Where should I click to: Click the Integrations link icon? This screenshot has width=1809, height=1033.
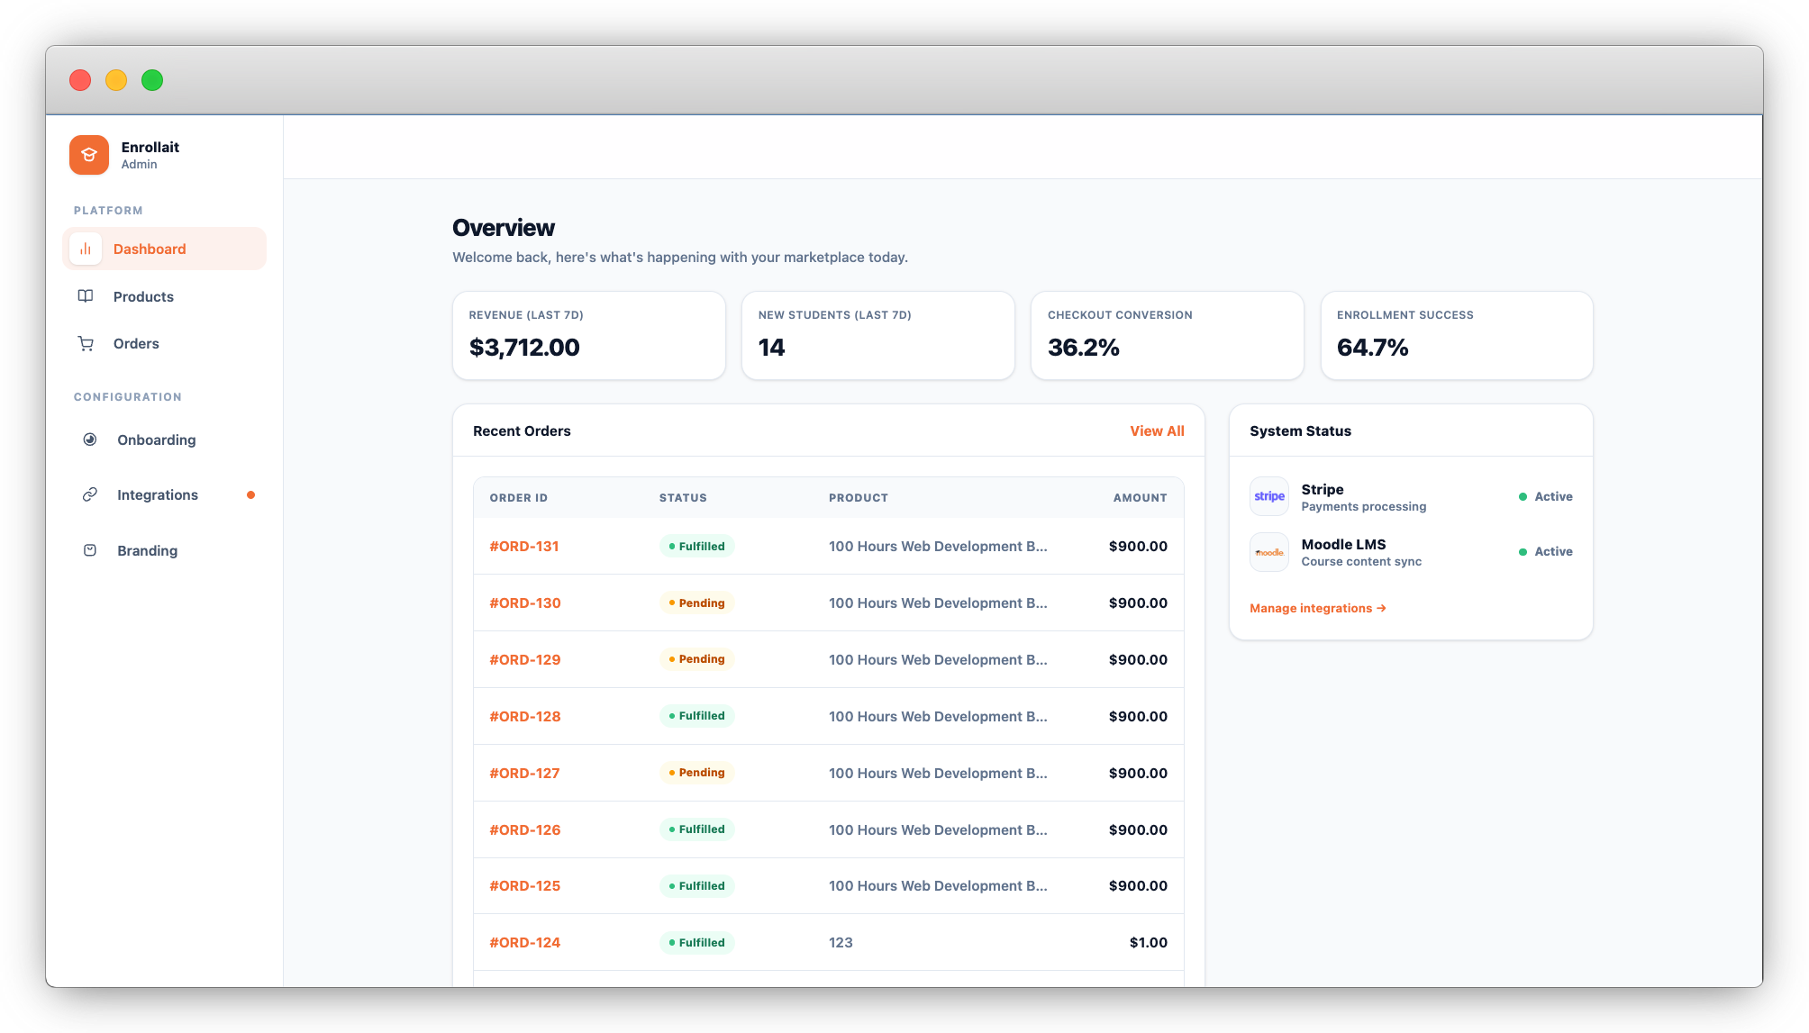point(90,494)
